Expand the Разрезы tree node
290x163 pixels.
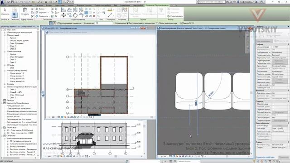tap(5, 84)
